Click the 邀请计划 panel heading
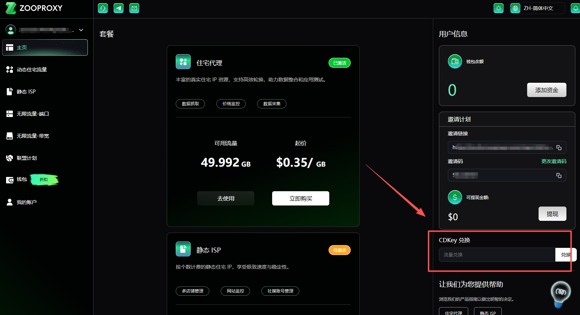Image resolution: width=580 pixels, height=315 pixels. click(x=459, y=119)
